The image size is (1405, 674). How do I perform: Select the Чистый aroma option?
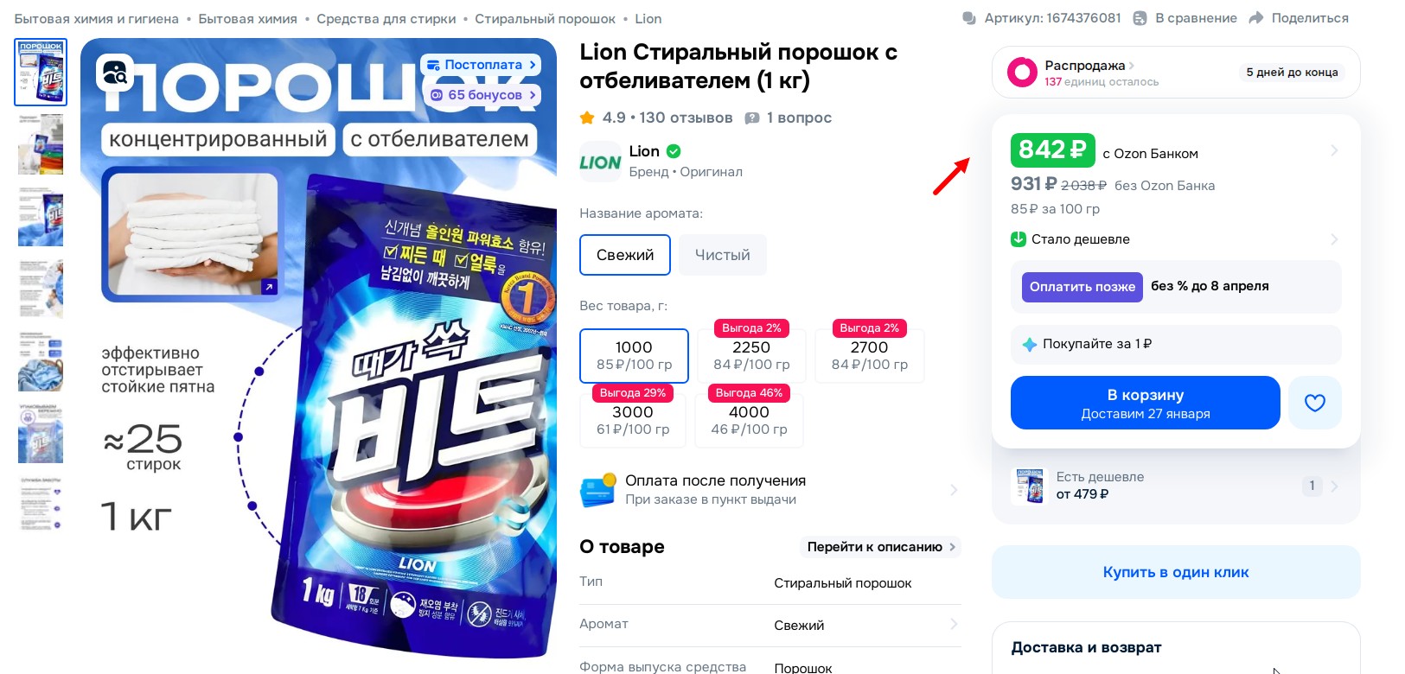pyautogui.click(x=723, y=255)
